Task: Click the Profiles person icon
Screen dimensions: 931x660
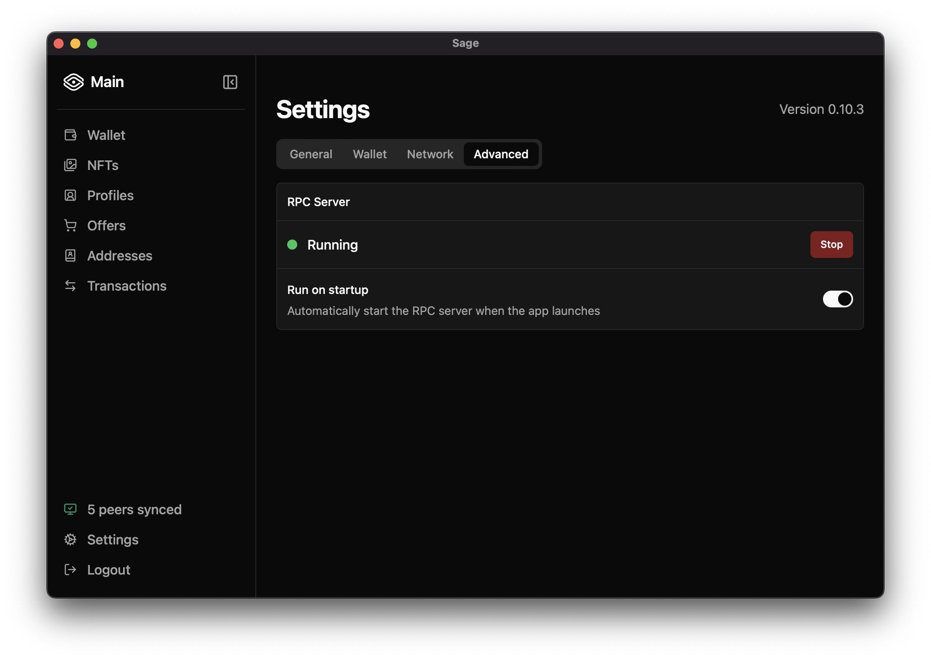Action: tap(71, 196)
